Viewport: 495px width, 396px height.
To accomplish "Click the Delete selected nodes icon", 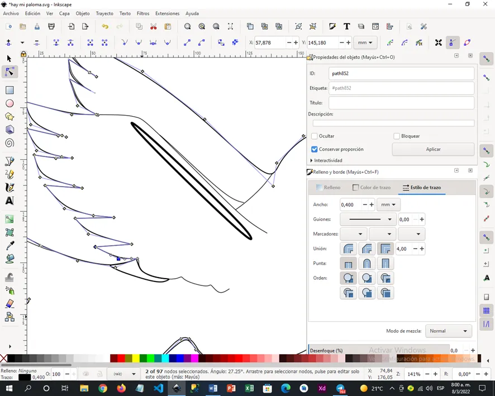I will tap(37, 42).
